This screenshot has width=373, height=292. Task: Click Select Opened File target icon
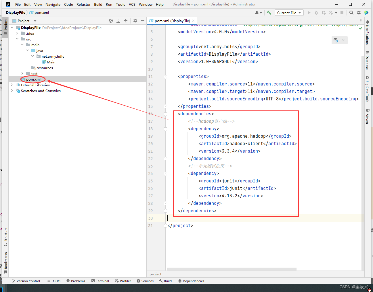click(x=111, y=21)
